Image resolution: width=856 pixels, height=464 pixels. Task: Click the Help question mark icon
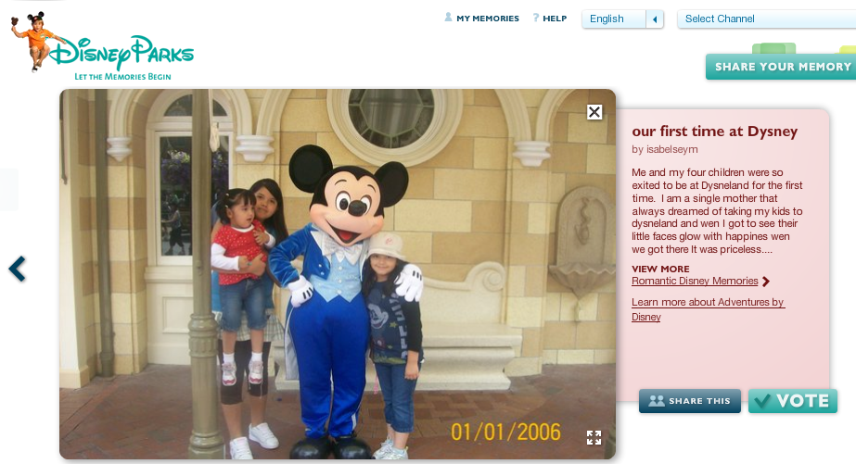point(536,18)
